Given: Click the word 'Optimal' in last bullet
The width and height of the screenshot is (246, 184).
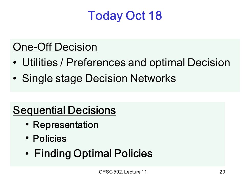Looking at the screenshot, I should [x=93, y=154].
